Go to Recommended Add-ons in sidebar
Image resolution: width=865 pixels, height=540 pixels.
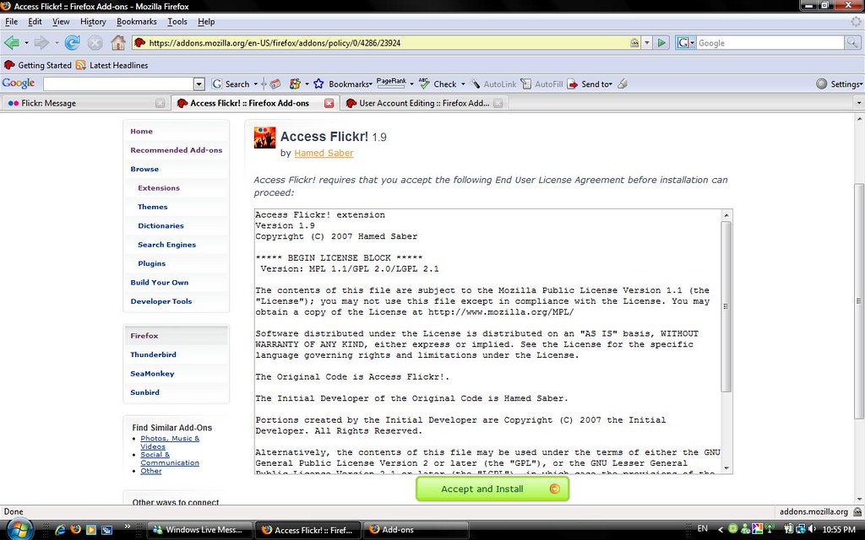pos(177,150)
